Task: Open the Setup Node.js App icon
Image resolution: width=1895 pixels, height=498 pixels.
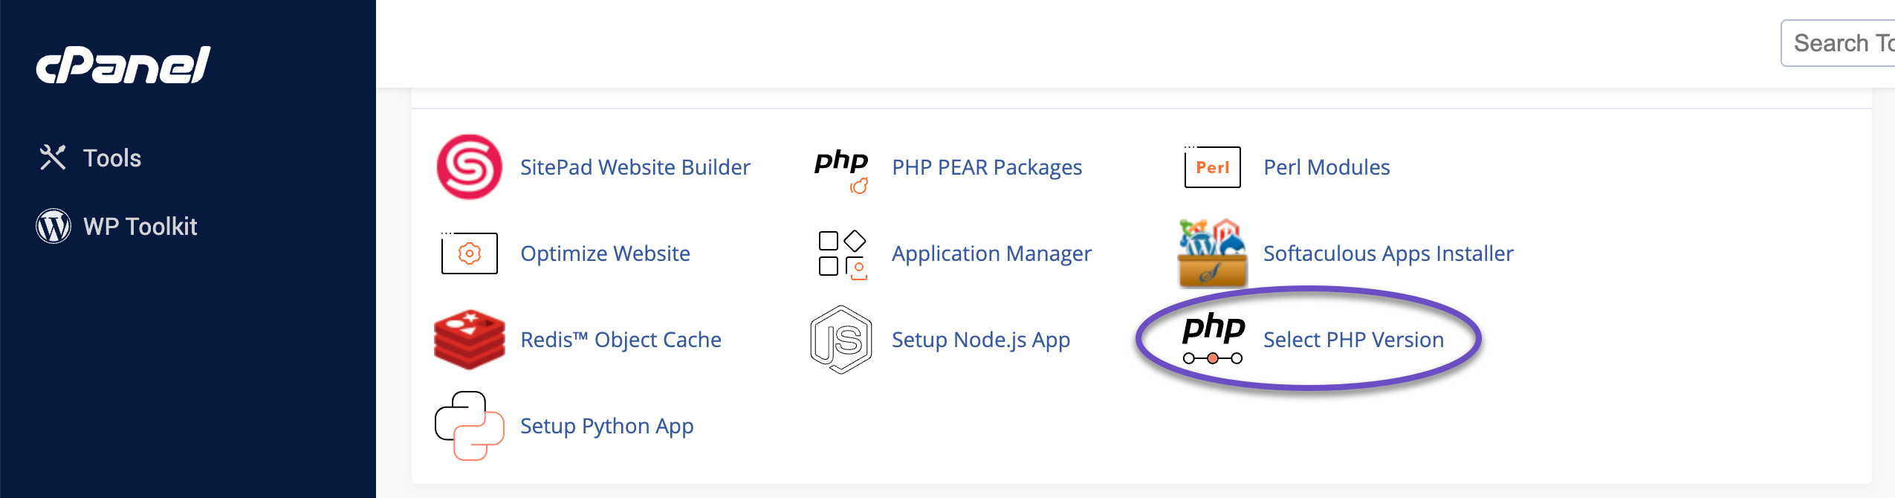Action: 841,340
